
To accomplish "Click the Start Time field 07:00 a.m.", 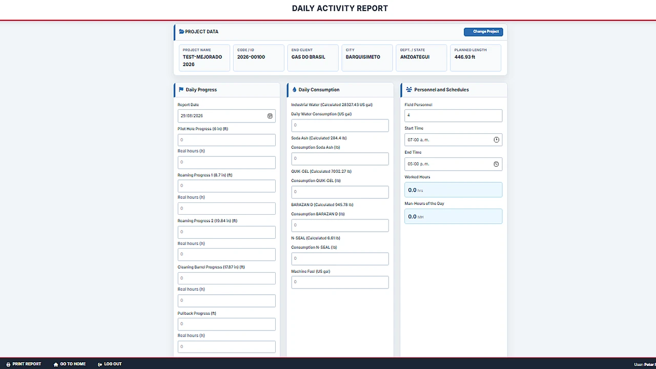I will click(454, 139).
